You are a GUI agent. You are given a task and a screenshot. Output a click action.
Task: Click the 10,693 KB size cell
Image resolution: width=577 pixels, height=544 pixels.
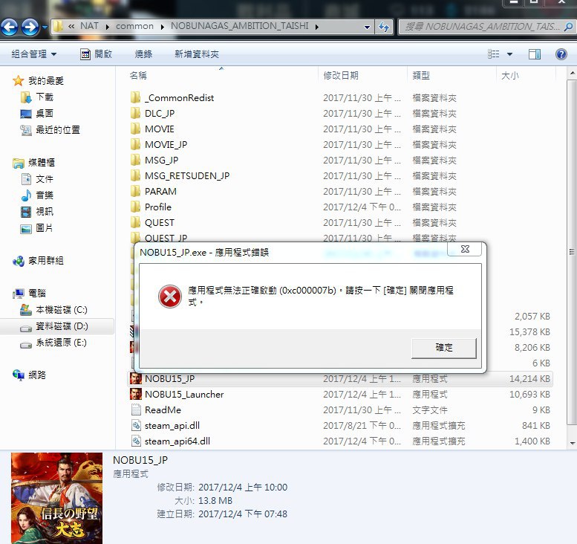tap(529, 395)
